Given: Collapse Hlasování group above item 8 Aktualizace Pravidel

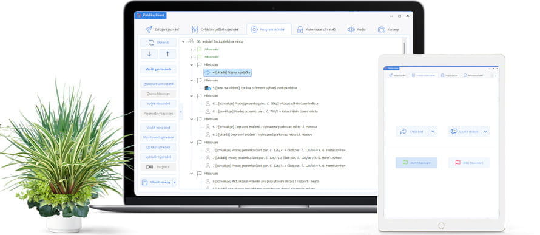Looking at the screenshot, I should coord(192,173).
